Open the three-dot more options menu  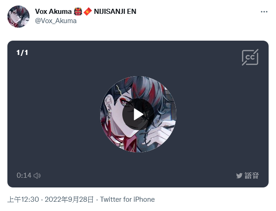coord(264,12)
